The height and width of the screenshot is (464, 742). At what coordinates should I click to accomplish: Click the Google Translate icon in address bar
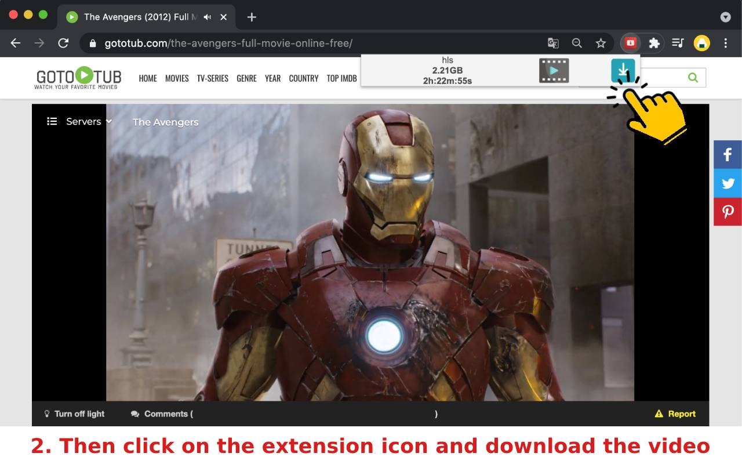553,43
